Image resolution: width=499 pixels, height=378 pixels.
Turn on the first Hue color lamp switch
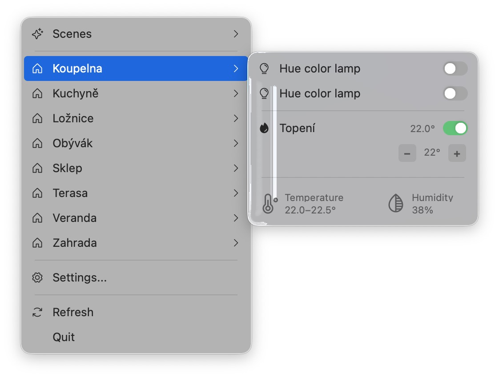click(455, 68)
